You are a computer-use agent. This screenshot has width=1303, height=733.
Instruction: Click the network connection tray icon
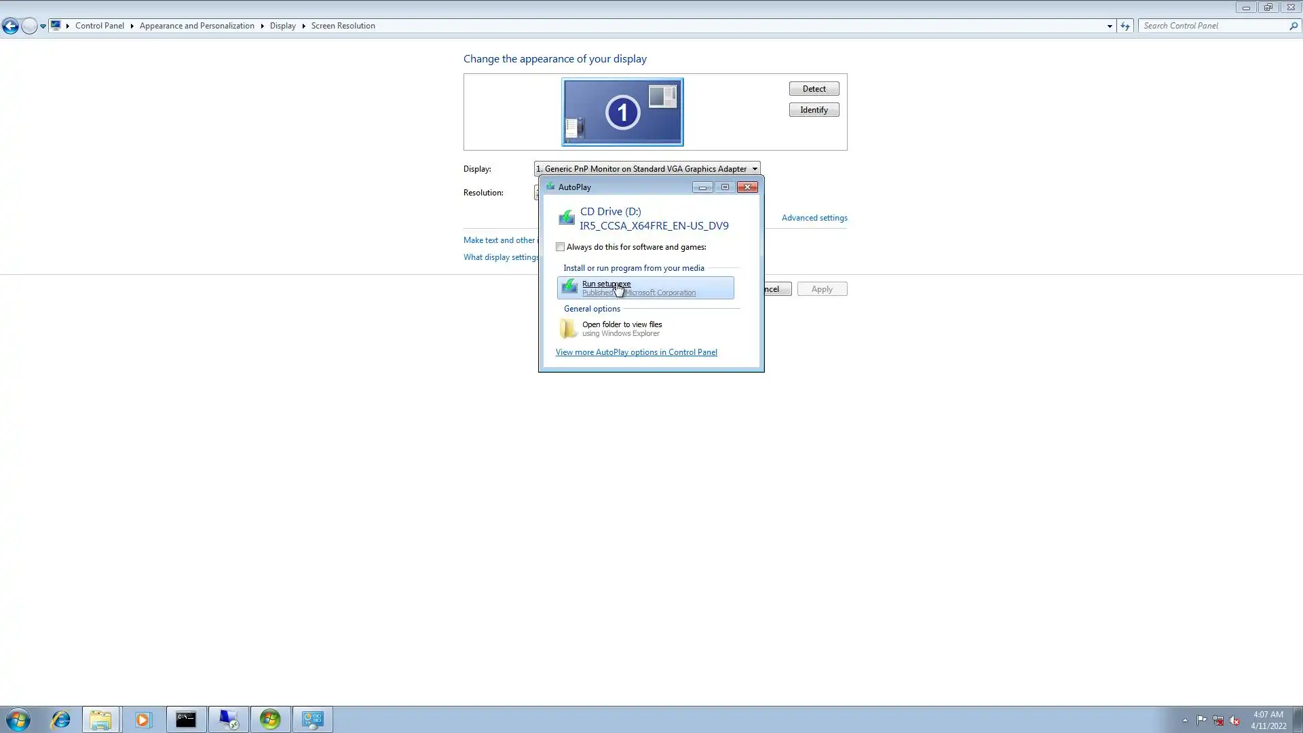[1218, 720]
